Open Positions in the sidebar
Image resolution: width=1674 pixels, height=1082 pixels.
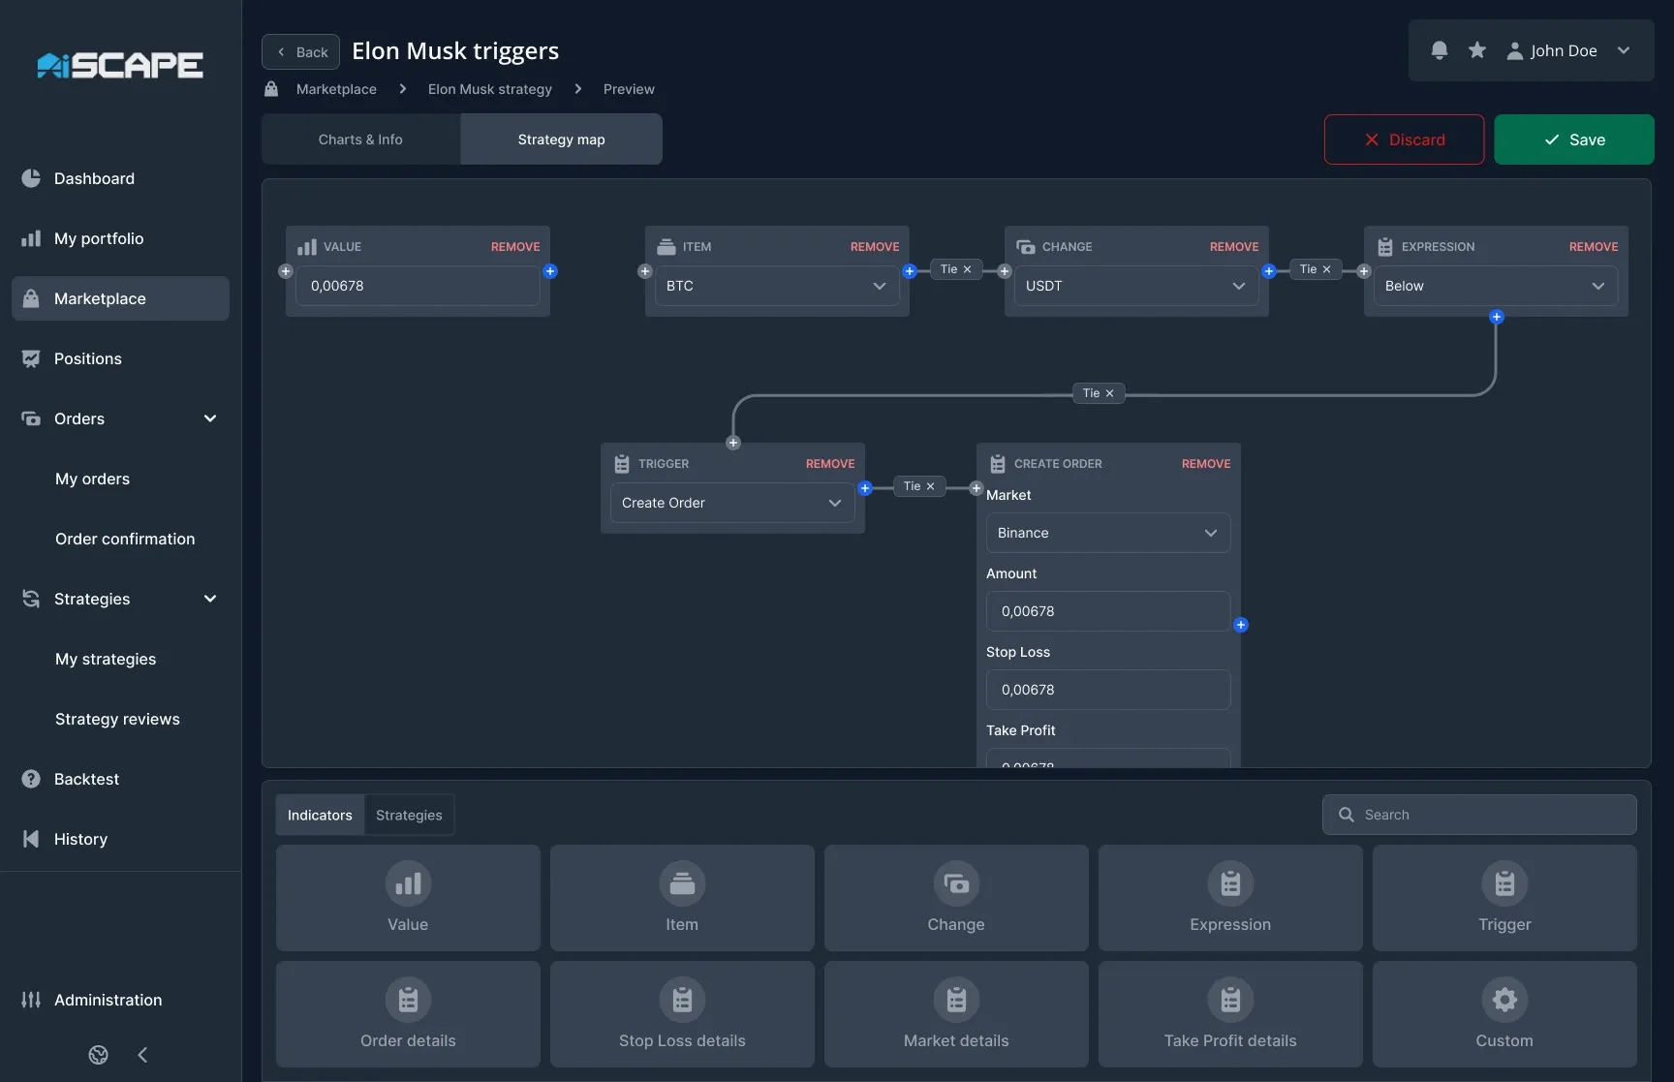120,358
